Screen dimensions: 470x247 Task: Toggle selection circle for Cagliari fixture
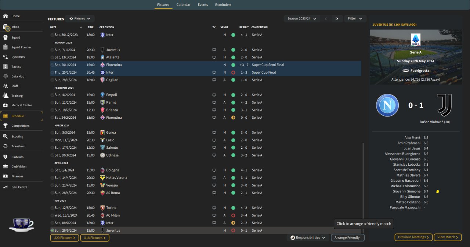pyautogui.click(x=52, y=80)
